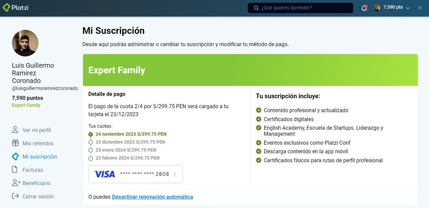Click the Certificados digitales text
Viewport: 429px width, 208px height.
tap(289, 119)
